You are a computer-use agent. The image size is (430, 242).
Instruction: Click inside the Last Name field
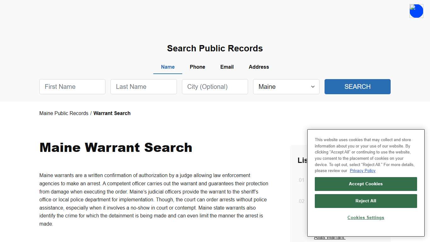click(144, 86)
